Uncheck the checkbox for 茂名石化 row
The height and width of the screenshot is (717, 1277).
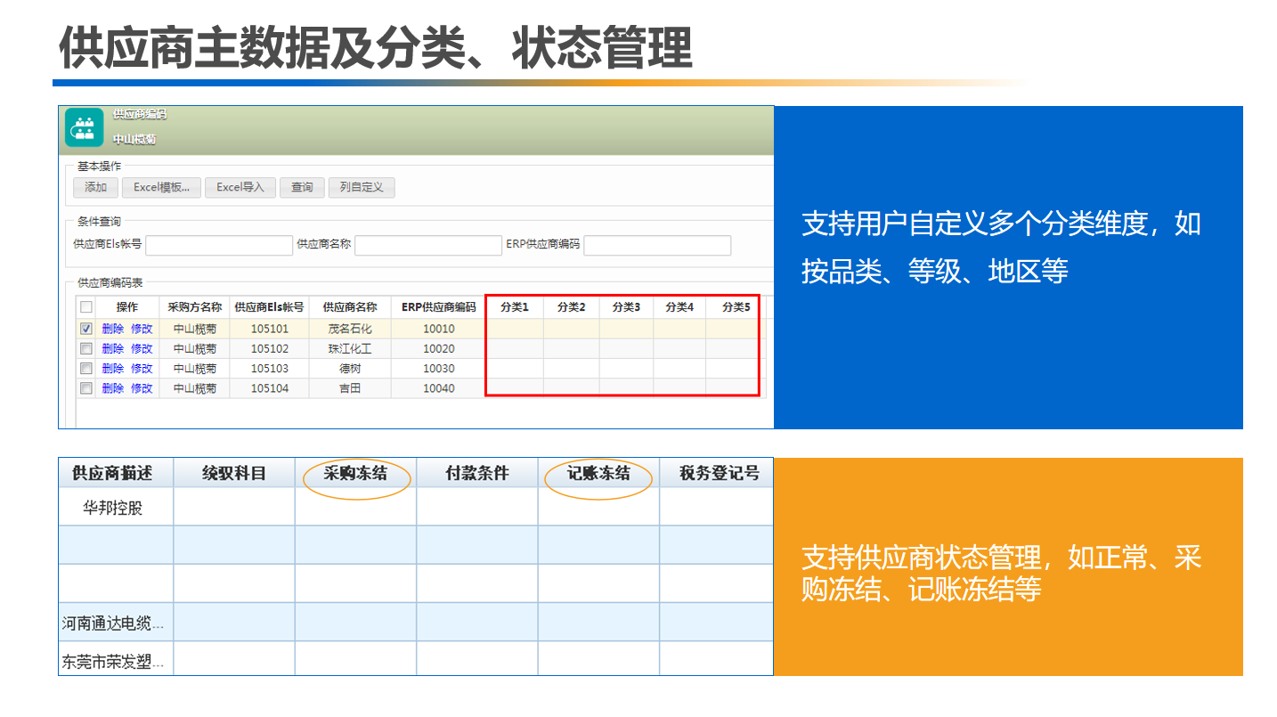pyautogui.click(x=86, y=329)
